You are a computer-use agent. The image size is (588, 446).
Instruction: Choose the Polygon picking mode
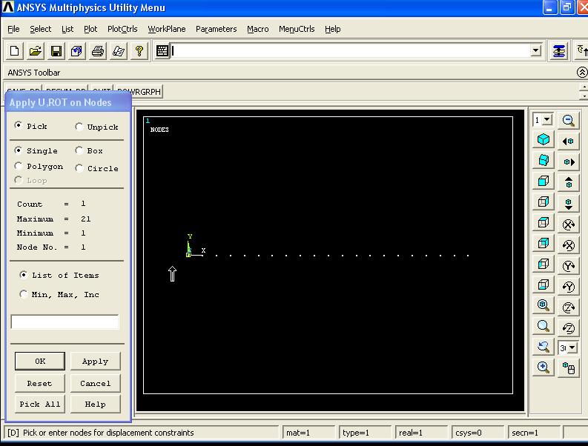pos(18,166)
